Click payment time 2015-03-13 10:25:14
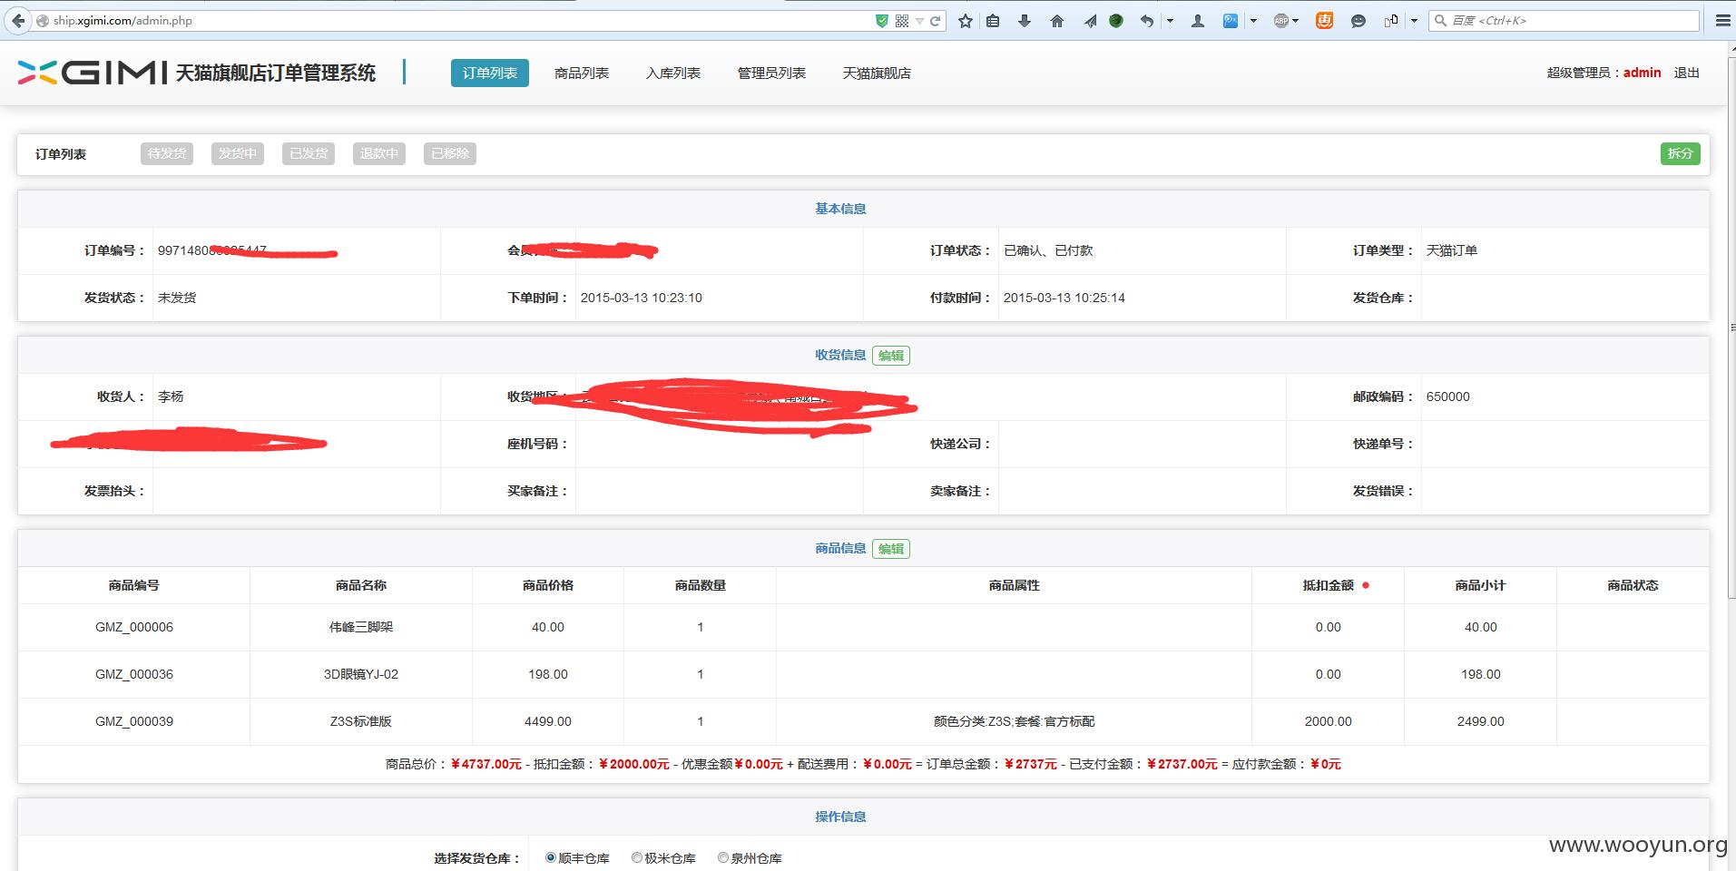The width and height of the screenshot is (1736, 871). click(x=1064, y=298)
